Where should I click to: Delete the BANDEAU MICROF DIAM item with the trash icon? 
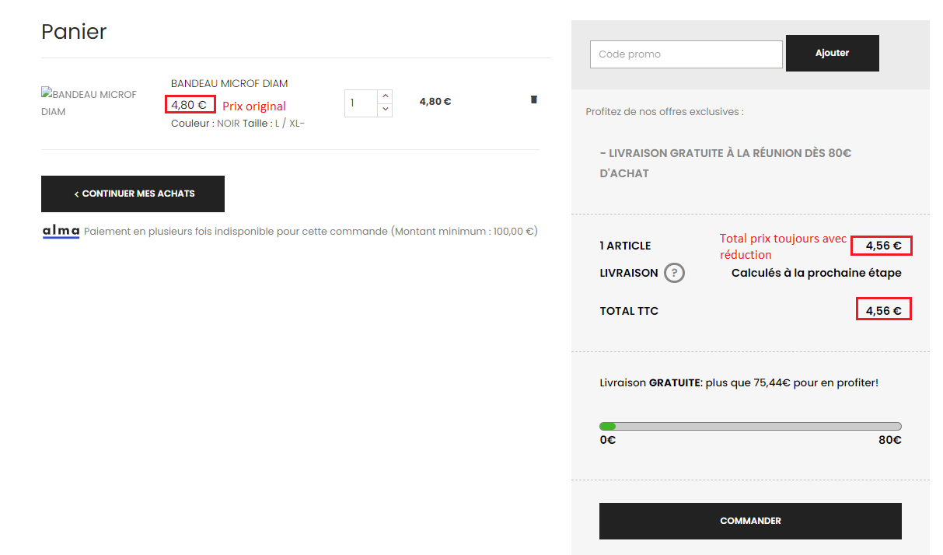533,99
